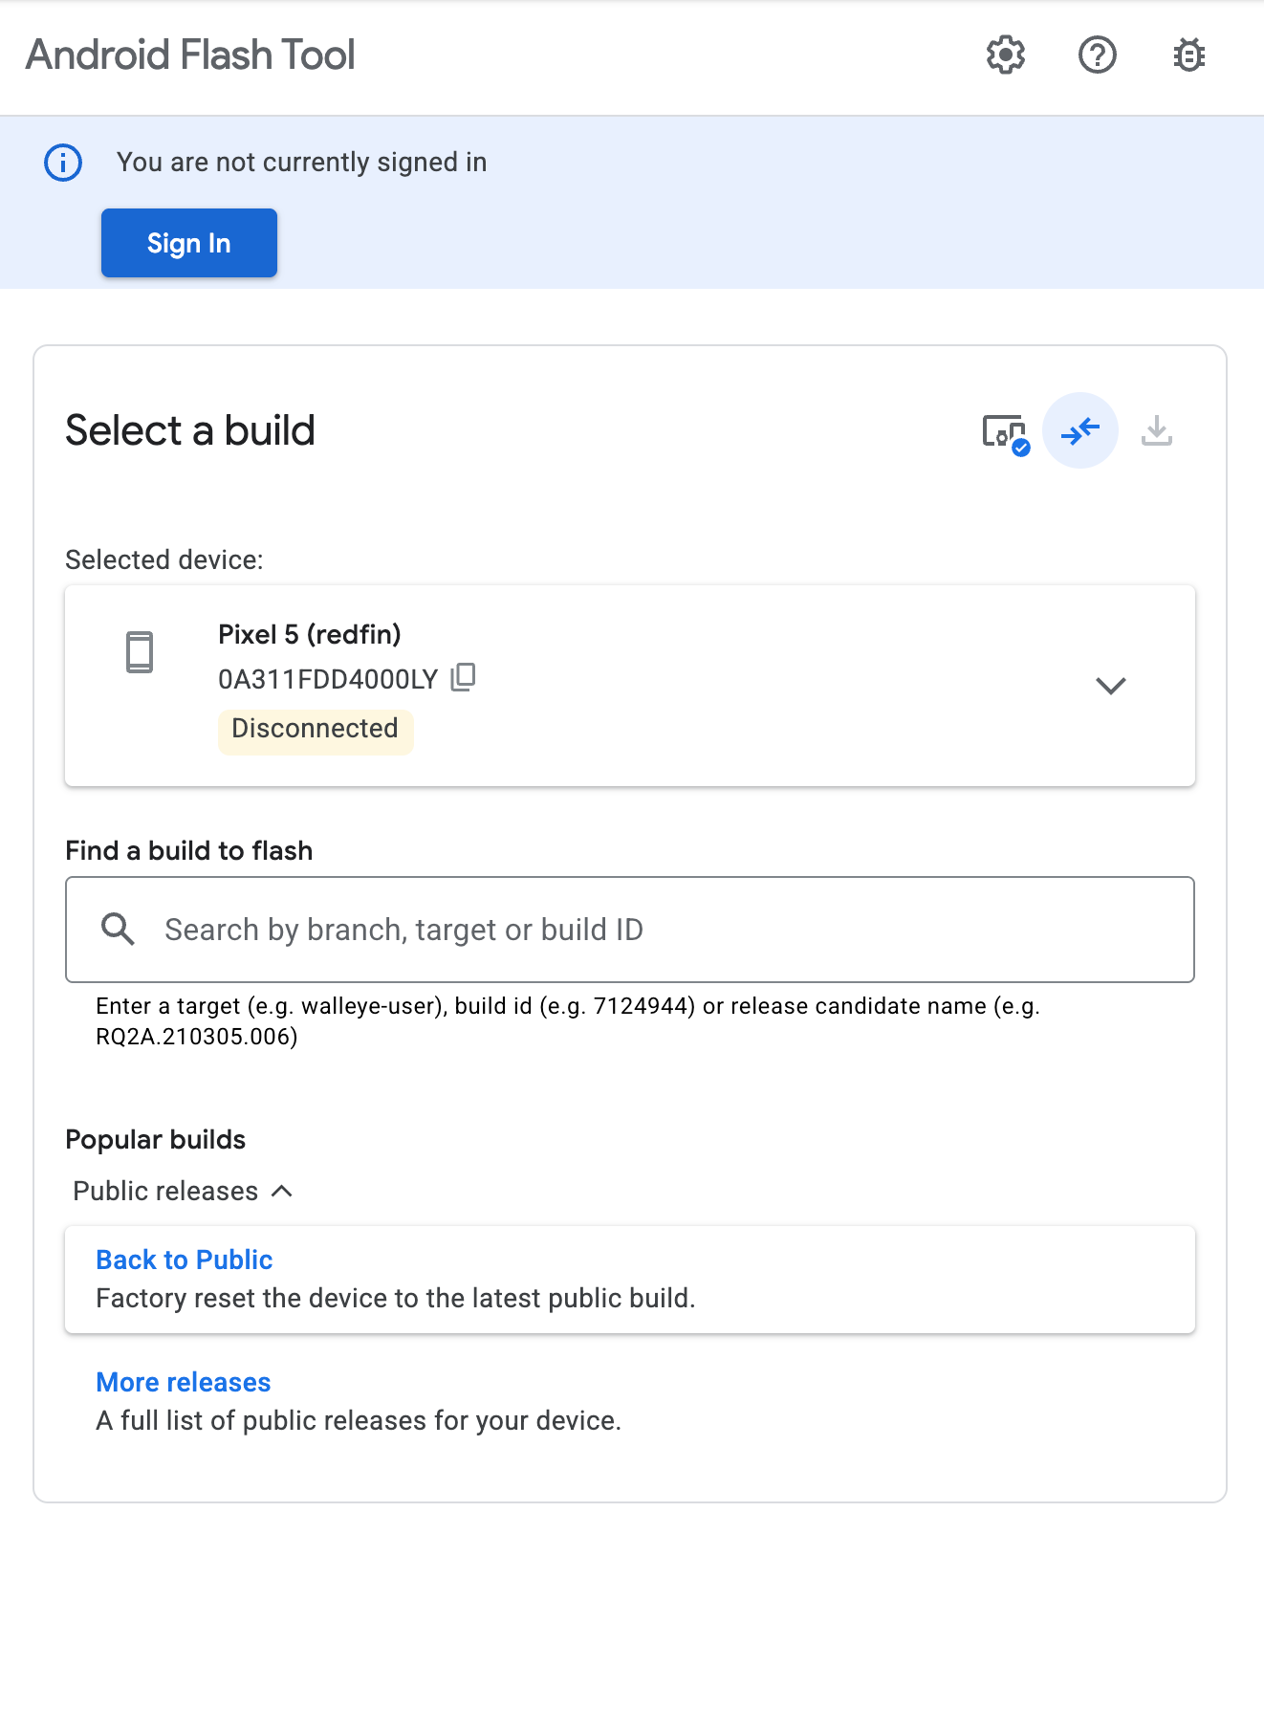This screenshot has height=1731, width=1264.
Task: Copy the device serial number
Action: (464, 677)
